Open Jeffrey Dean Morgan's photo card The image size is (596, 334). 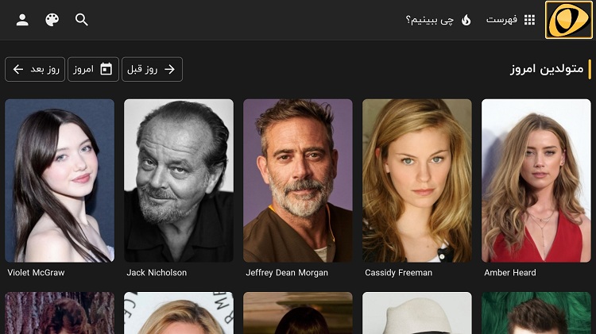coord(298,181)
